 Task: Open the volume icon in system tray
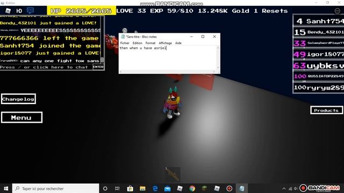296,188
